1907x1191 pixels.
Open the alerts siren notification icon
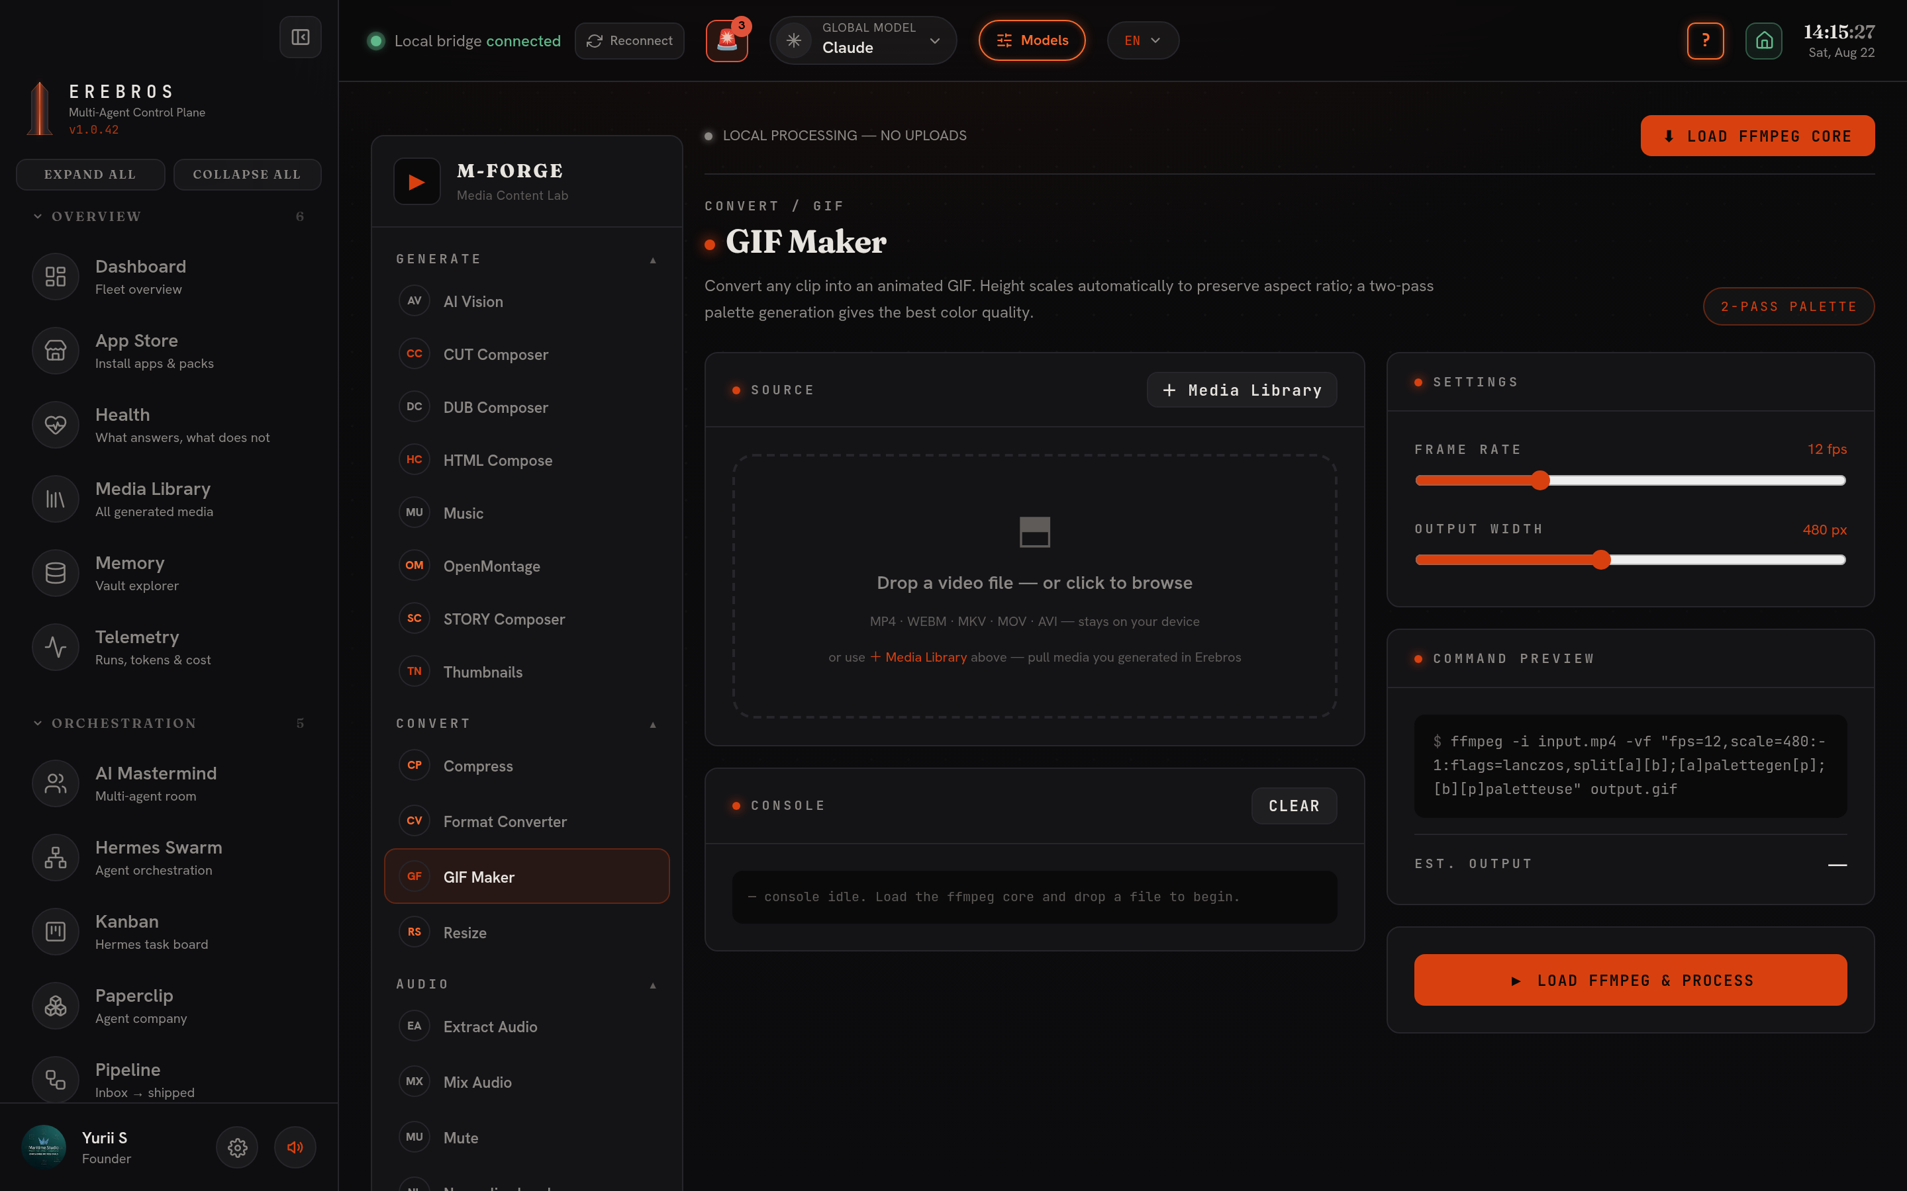pyautogui.click(x=726, y=40)
